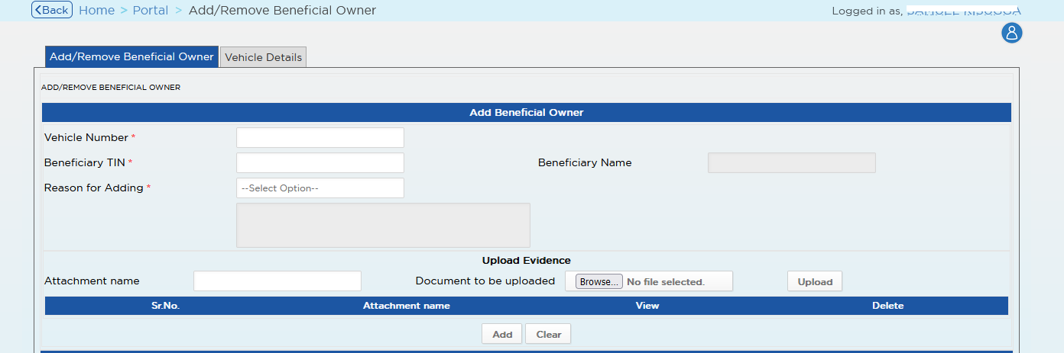
Task: Focus the Beneficiary TIN input field
Action: (320, 162)
